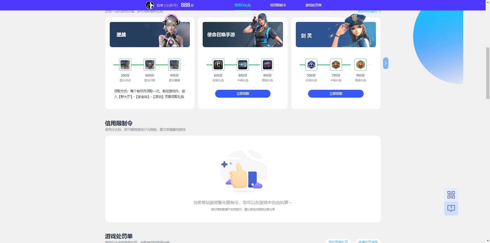Click the 使命召唤手游 600分 初级礼包 icon
Viewport: 490px width, 243px height.
coord(218,65)
